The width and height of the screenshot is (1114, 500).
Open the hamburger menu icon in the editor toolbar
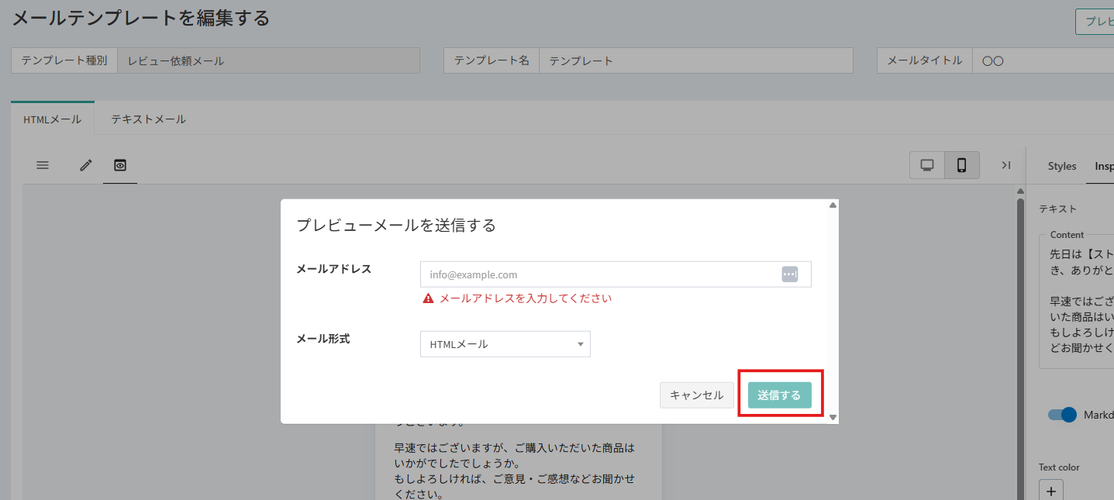point(43,165)
